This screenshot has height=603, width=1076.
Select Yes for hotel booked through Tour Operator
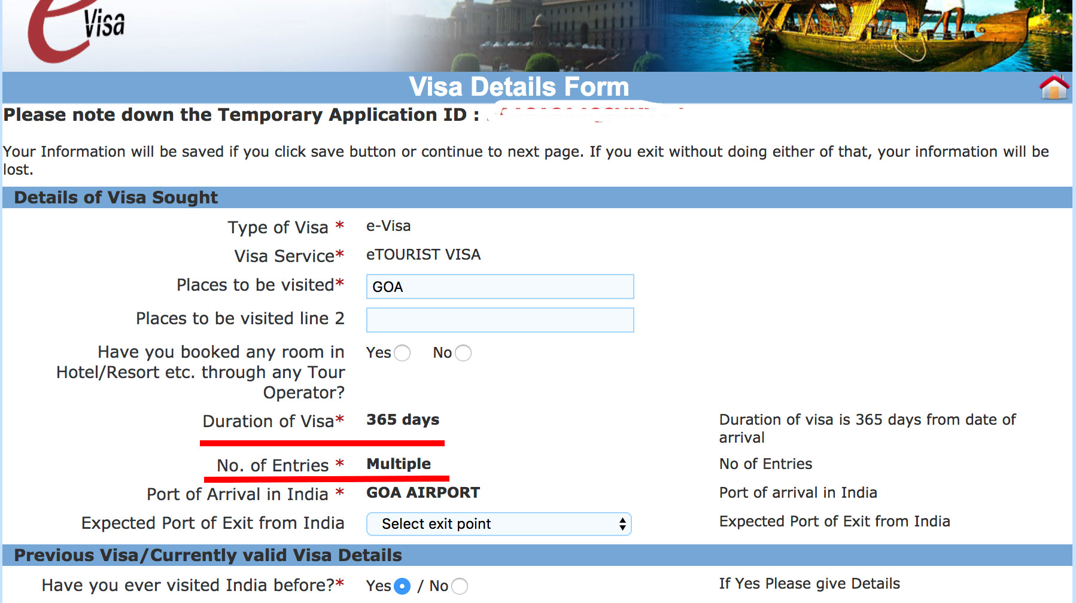click(402, 353)
